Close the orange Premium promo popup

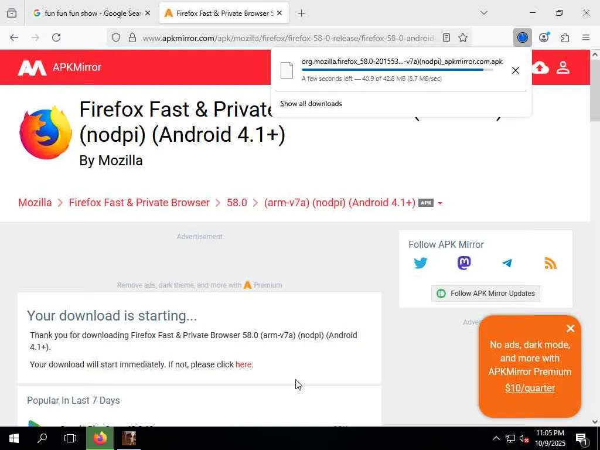571,328
